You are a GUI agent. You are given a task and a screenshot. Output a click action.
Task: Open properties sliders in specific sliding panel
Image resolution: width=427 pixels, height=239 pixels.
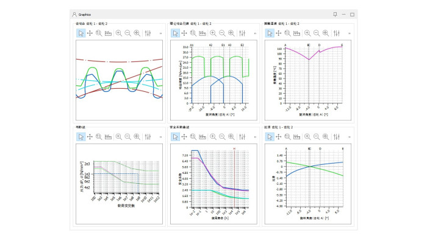(x=337, y=137)
